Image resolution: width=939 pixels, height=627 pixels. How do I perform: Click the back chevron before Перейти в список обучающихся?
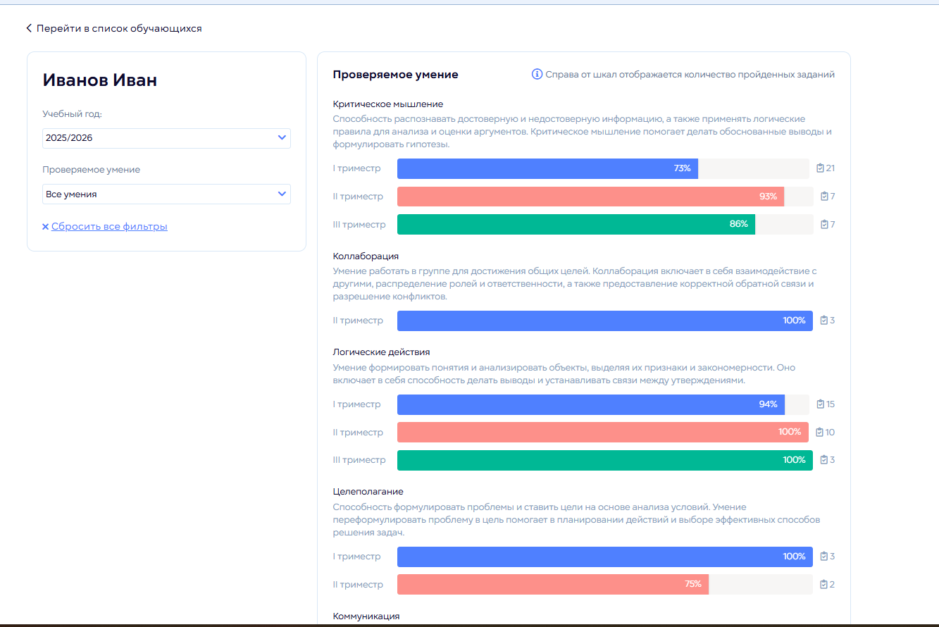pos(29,28)
